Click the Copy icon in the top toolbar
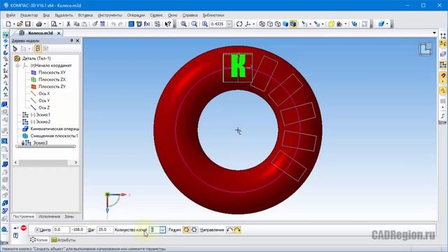448x252 pixels. click(76, 24)
